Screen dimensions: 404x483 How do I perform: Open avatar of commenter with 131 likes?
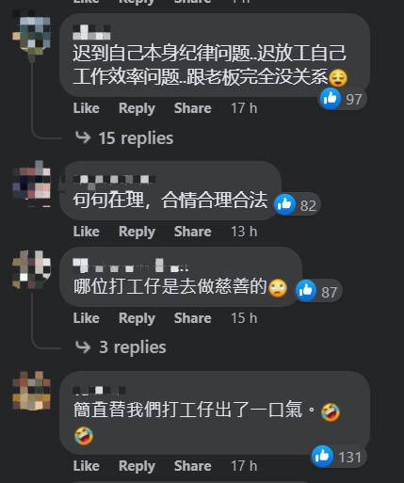[31, 391]
